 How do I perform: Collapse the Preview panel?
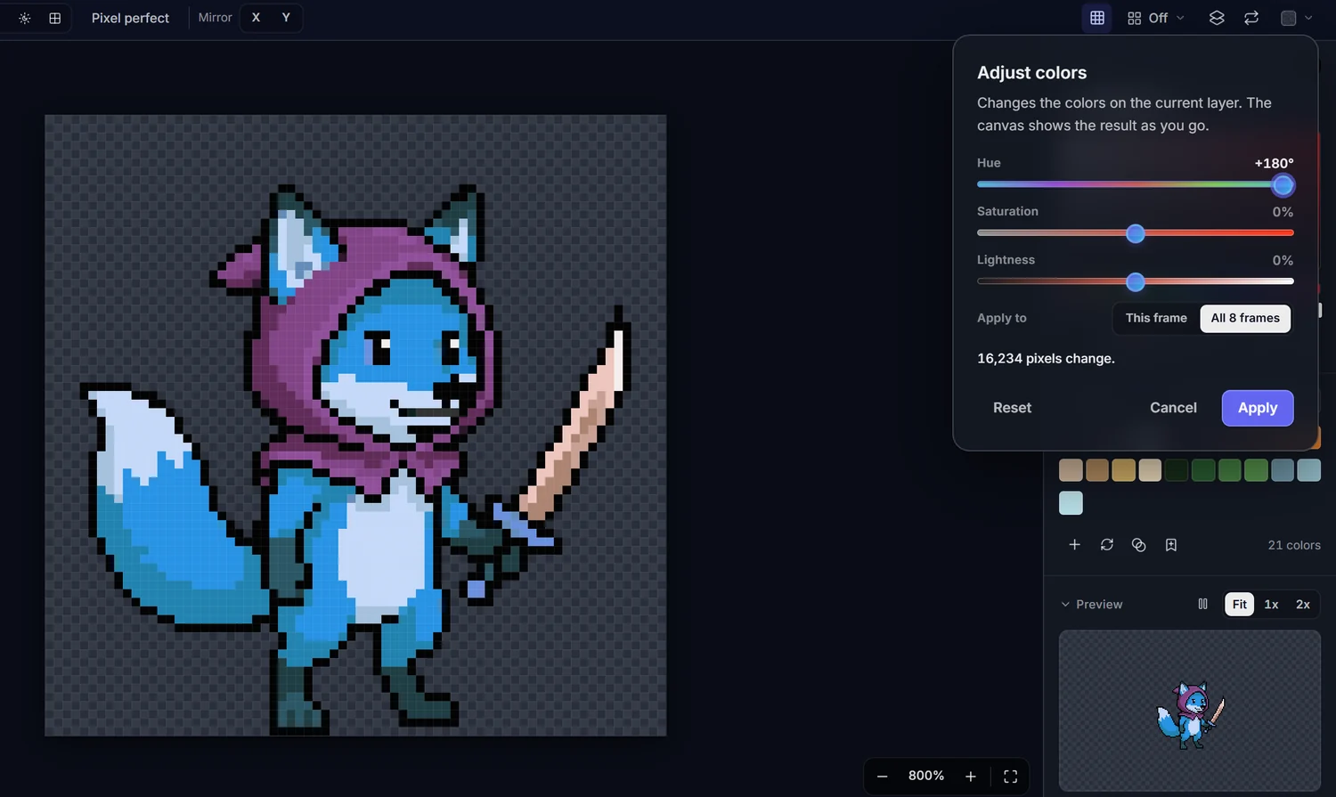pos(1091,605)
